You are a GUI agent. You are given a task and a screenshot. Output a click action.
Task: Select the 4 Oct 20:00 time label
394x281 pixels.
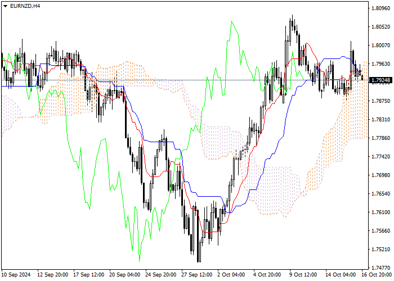click(x=267, y=275)
